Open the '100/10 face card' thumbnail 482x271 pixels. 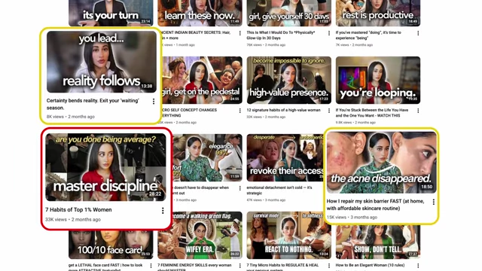point(111,244)
